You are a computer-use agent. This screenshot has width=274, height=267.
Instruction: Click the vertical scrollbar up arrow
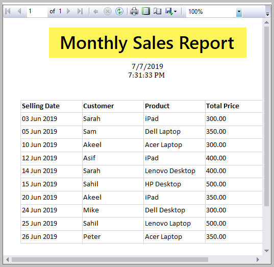[x=266, y=22]
